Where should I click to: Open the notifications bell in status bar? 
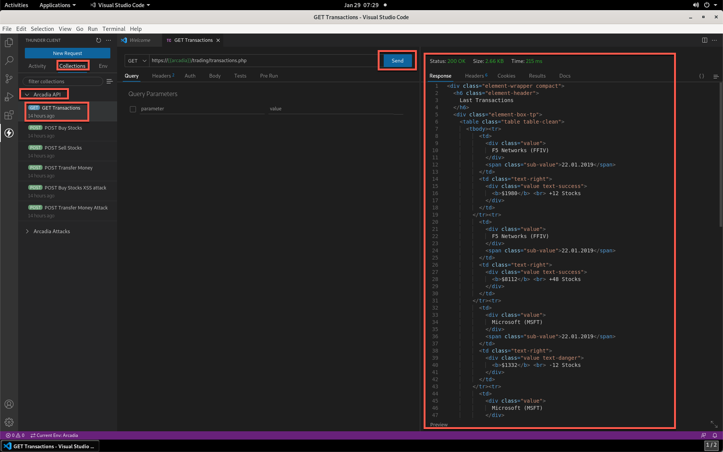point(715,435)
